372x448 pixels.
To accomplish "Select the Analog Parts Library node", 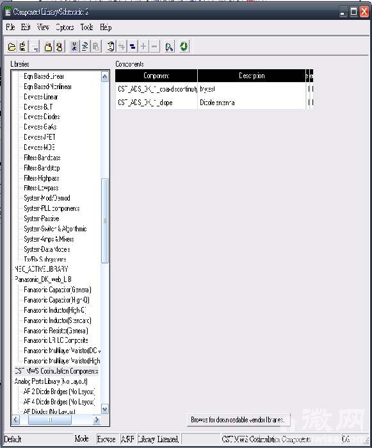I will [x=51, y=381].
